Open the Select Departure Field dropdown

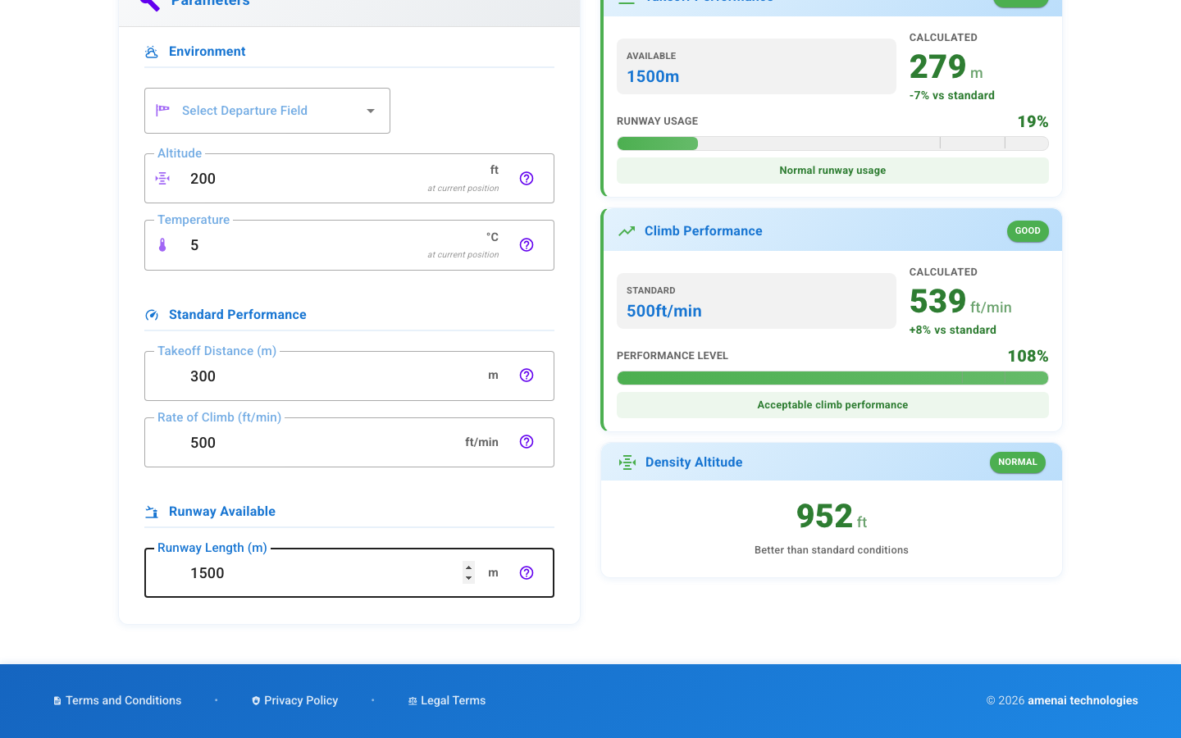(267, 111)
